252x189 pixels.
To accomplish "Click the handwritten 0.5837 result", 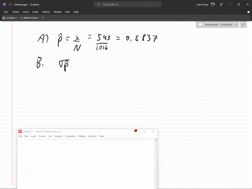I will coord(142,38).
